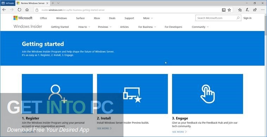The width and height of the screenshot is (267, 137).
Task: Open the Support menu item
Action: 129,18
